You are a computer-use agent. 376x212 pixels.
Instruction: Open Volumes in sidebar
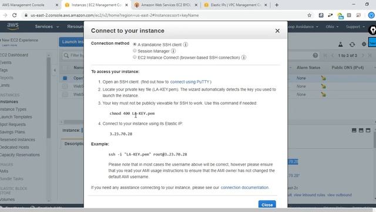[x=7, y=200]
